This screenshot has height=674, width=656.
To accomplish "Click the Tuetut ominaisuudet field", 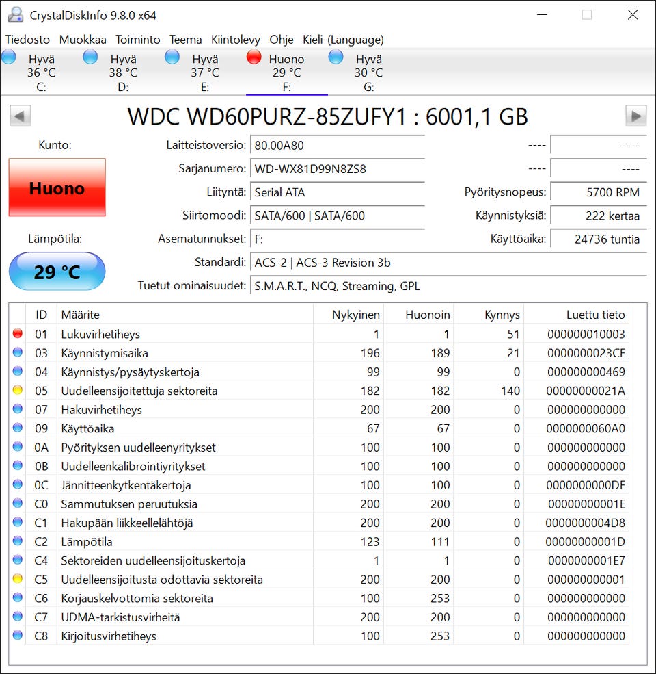I will (x=449, y=286).
